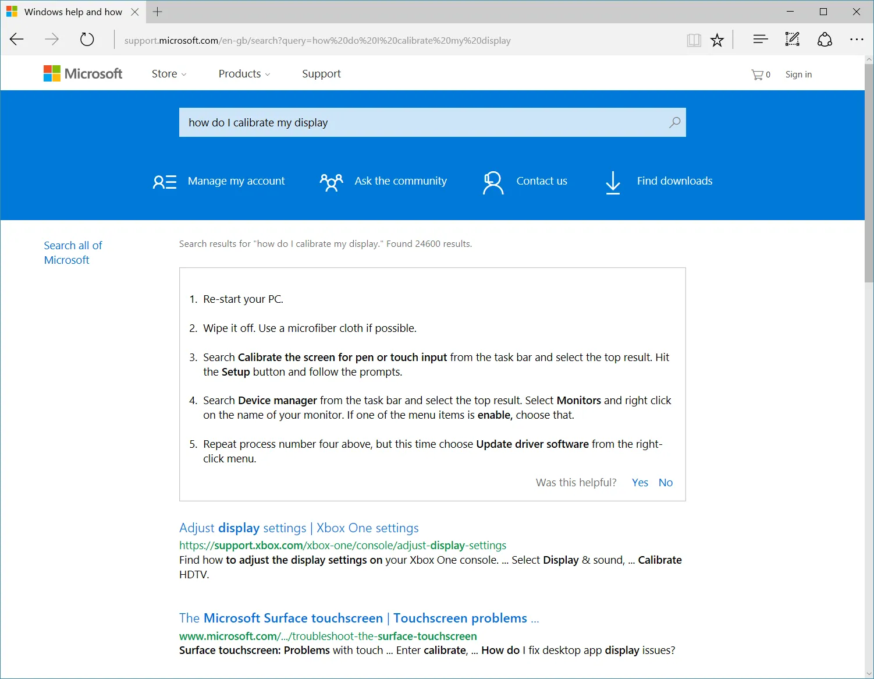Open the shopping cart icon
The width and height of the screenshot is (874, 679).
pos(759,75)
